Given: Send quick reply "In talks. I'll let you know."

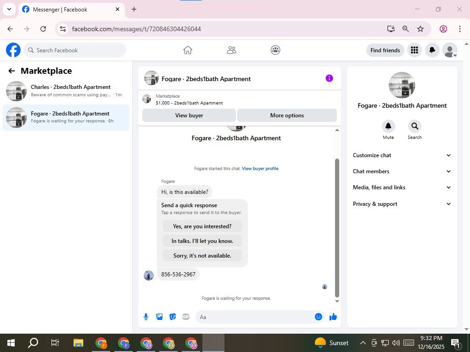Looking at the screenshot, I should click(202, 241).
